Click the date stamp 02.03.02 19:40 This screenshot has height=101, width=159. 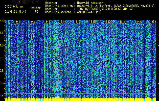15,12
